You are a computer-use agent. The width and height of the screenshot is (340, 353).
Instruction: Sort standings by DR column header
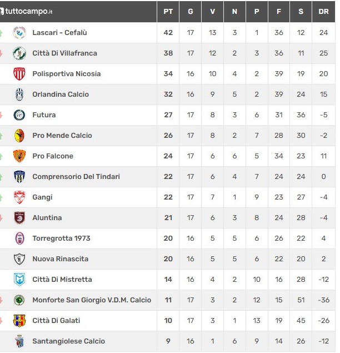point(323,12)
